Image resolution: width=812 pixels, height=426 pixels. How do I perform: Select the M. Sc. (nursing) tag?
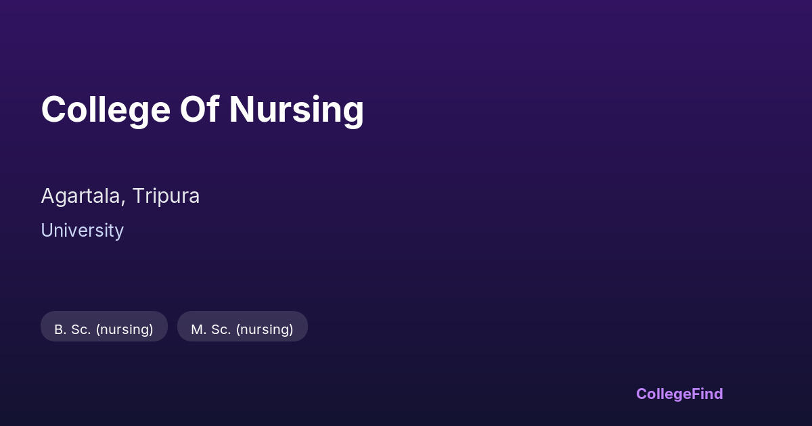(x=242, y=329)
